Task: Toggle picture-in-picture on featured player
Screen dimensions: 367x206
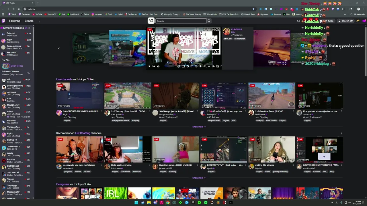Action: click(x=218, y=66)
